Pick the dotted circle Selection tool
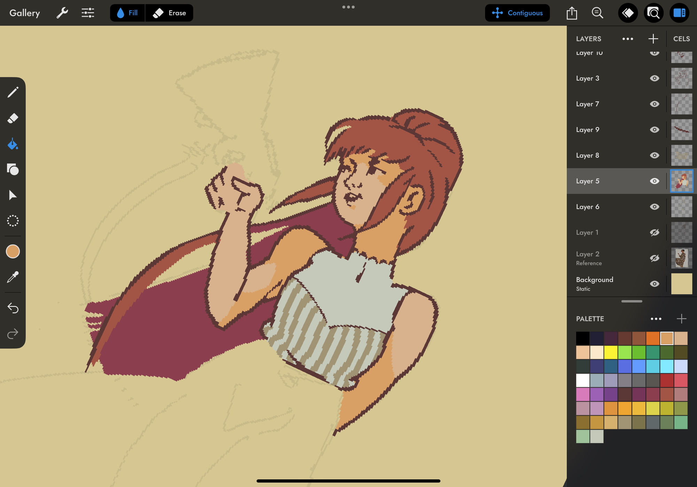This screenshot has height=487, width=697. (x=13, y=221)
